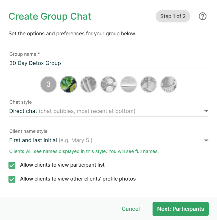Pick the cutting board group photo

(x=149, y=84)
